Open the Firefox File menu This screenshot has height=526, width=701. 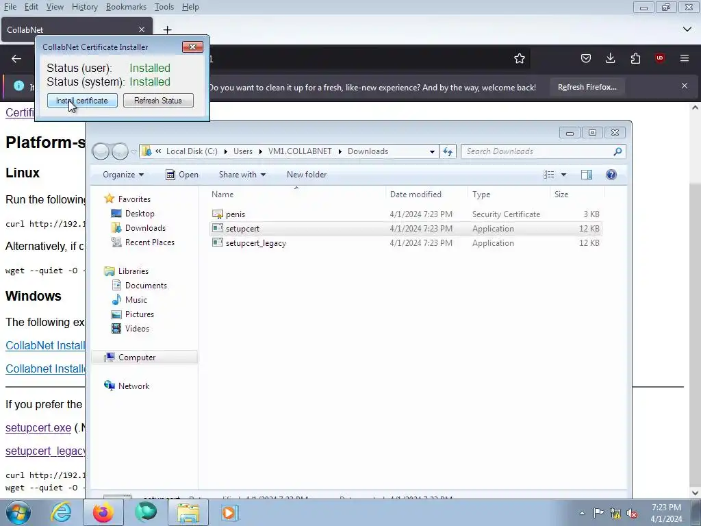(x=10, y=7)
